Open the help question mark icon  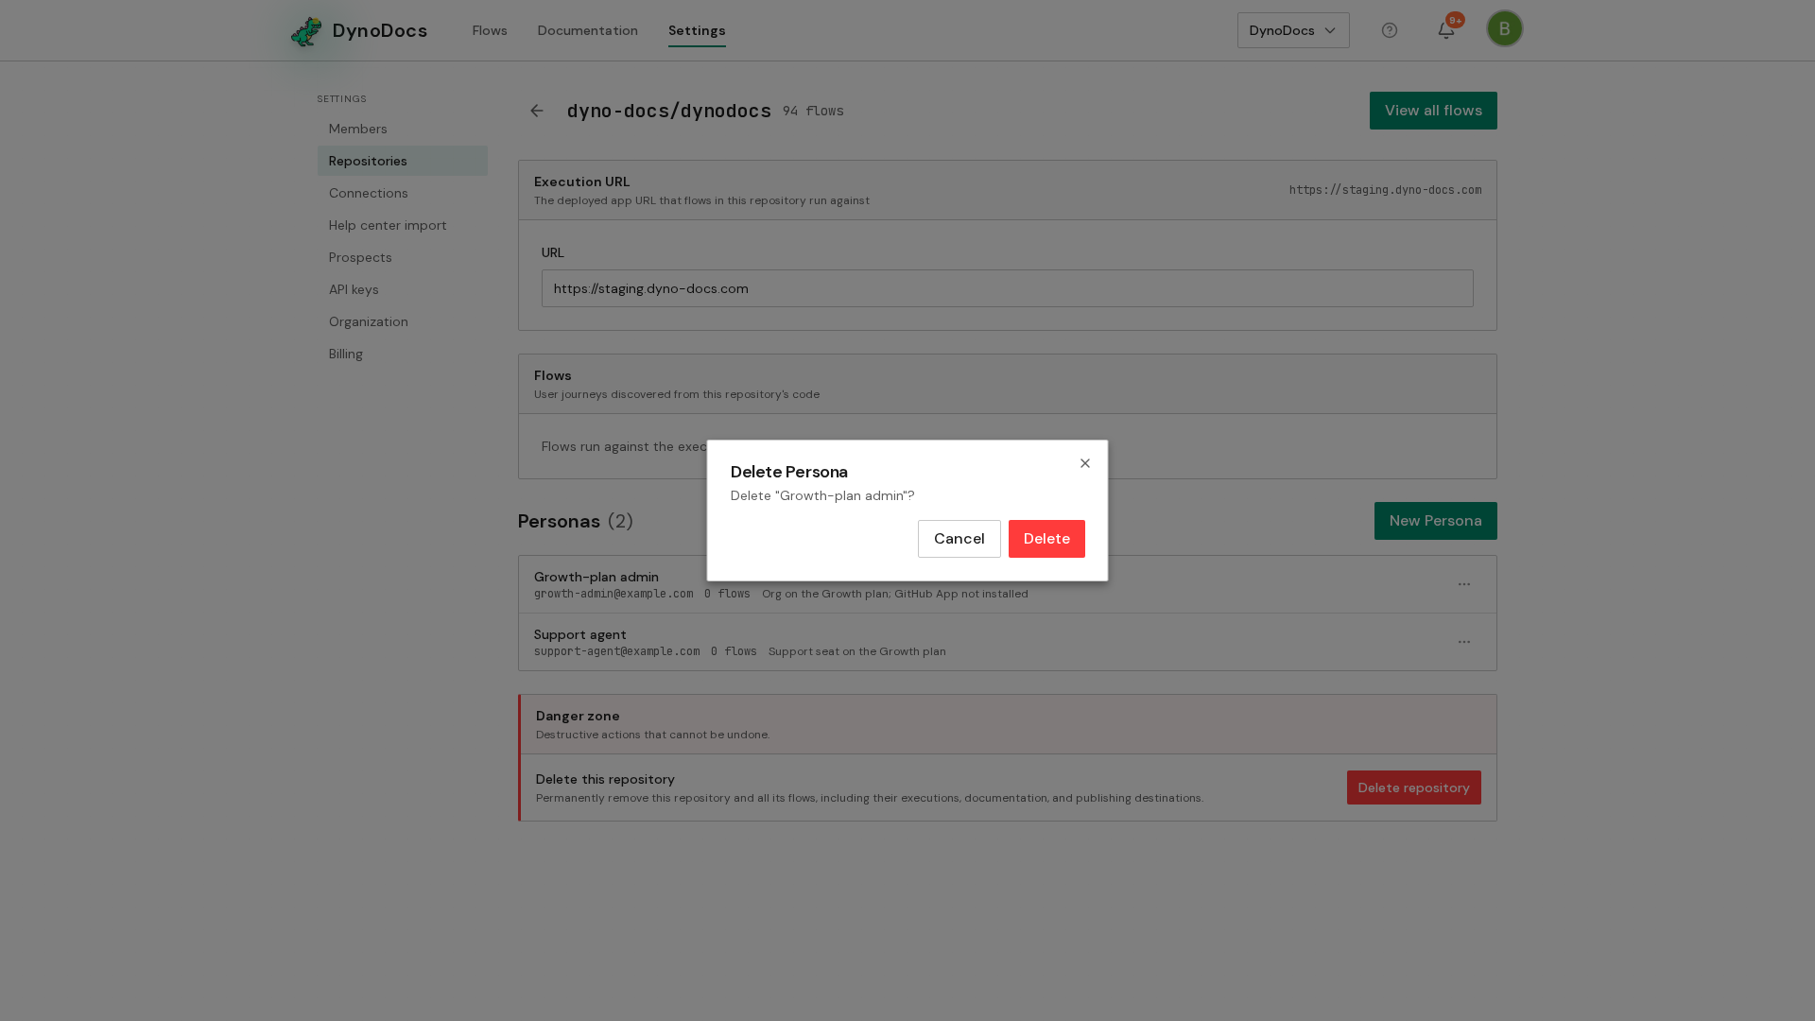(1390, 30)
